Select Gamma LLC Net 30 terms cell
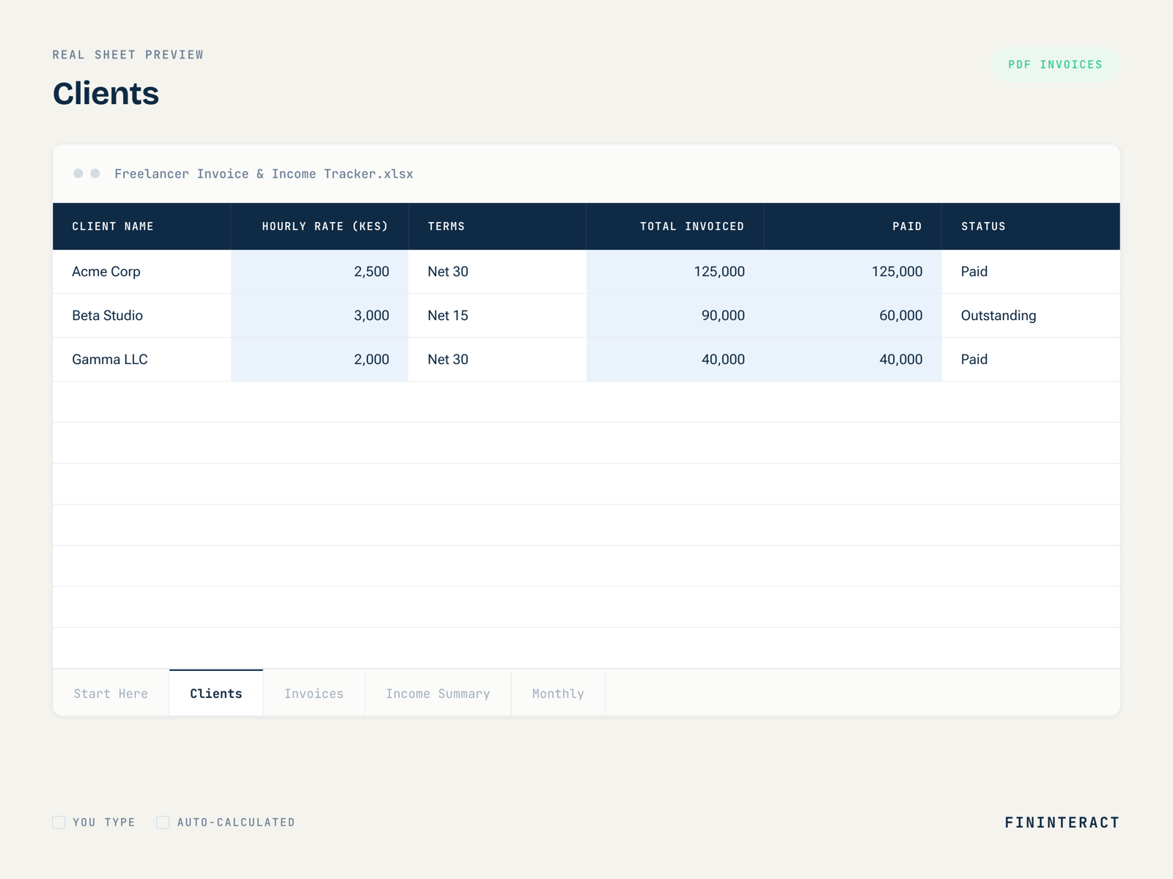Screen dimensions: 1173x879 (497, 360)
